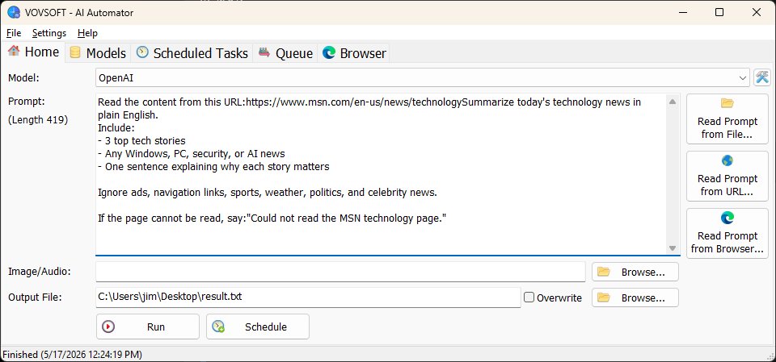The image size is (776, 362).
Task: Click Read Prompt from URL button
Action: [x=727, y=176]
